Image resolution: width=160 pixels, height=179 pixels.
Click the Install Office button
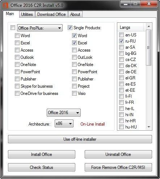(42, 154)
